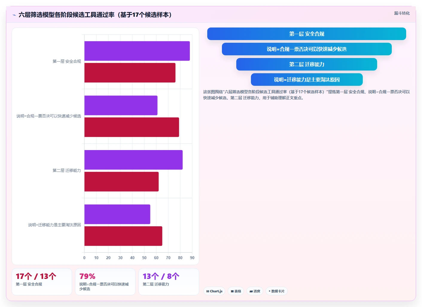422x307 pixels.
Task: Click the 漏斗转化 label in the header
Action: (x=402, y=13)
